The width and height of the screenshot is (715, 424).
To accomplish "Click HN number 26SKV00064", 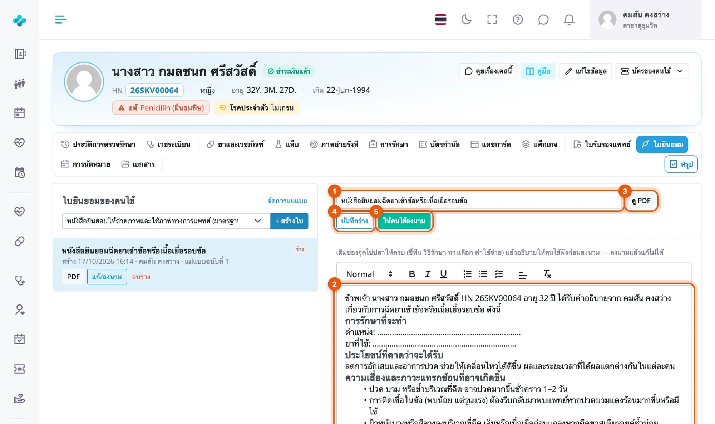I will [154, 90].
